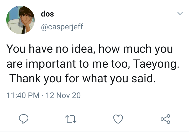This screenshot has width=189, height=135.
Task: Reply to the tweet via speech bubble icon
Action: [x=24, y=119]
